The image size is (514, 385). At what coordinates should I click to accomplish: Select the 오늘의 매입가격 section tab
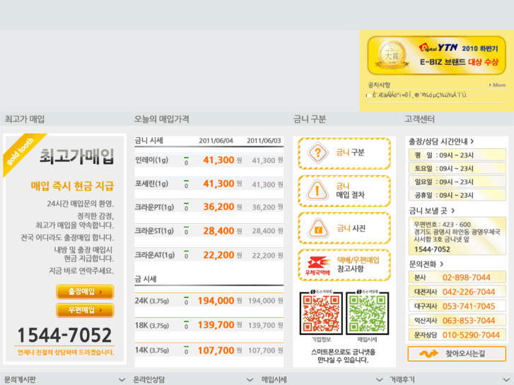[x=210, y=119]
